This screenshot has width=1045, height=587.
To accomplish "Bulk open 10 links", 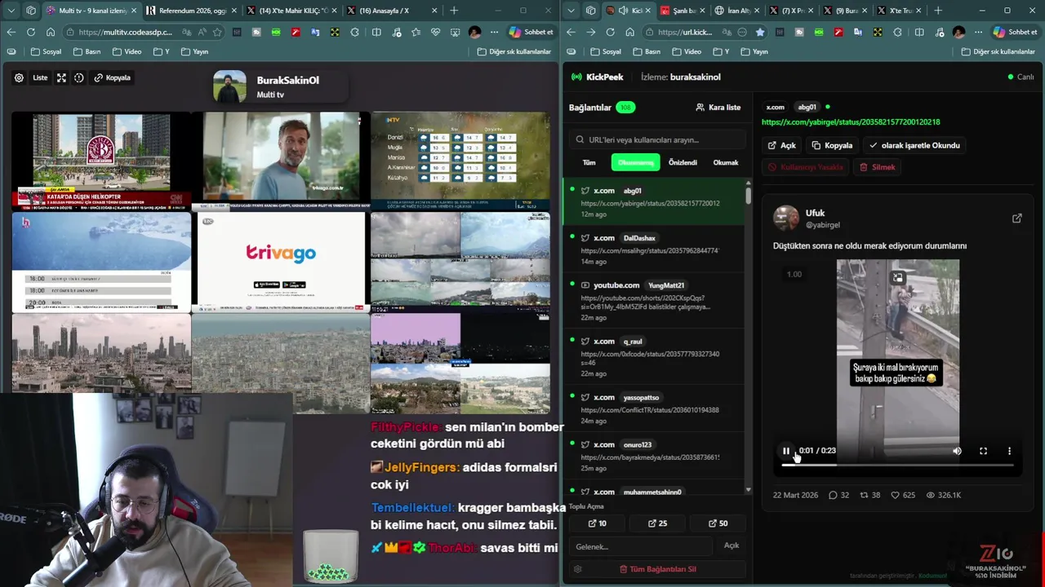I will pyautogui.click(x=598, y=523).
